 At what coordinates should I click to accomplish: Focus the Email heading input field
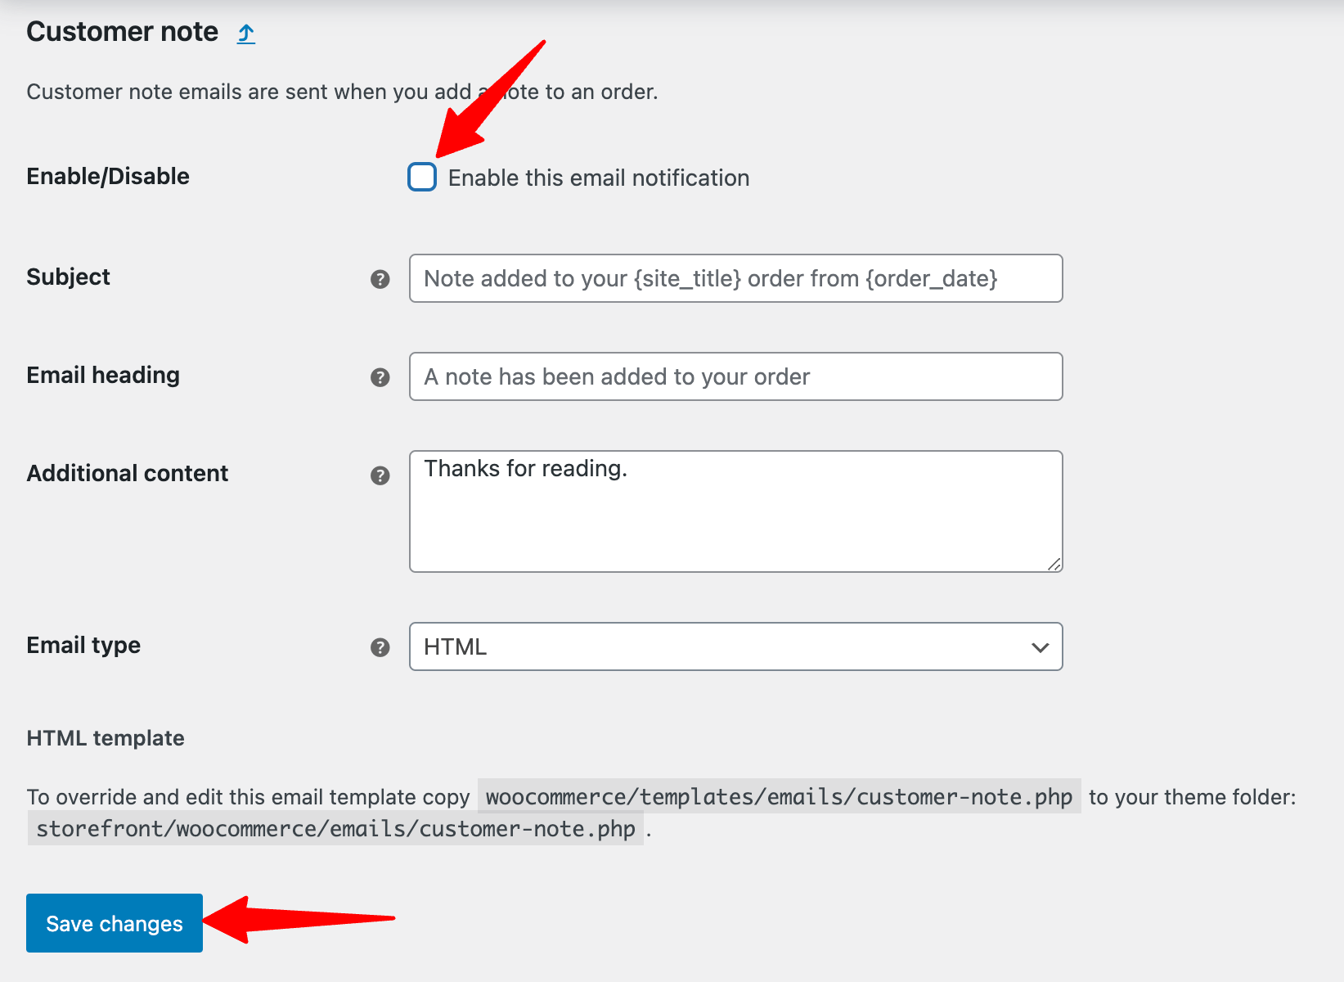coord(735,376)
